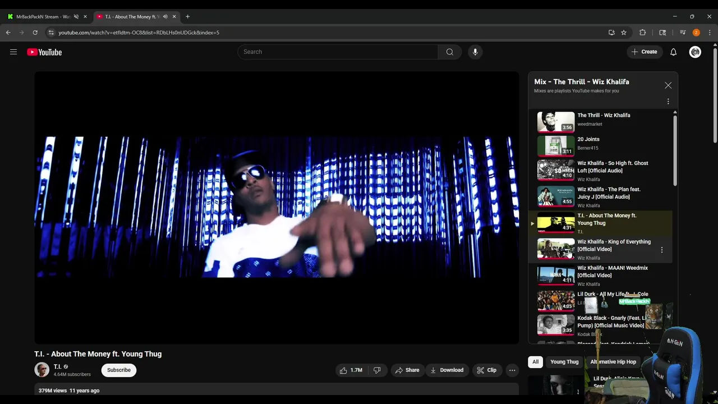The image size is (718, 404).
Task: Open browser profile icon
Action: click(696, 33)
